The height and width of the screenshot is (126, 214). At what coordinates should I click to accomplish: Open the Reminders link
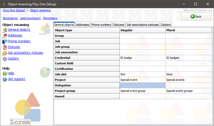point(50,18)
